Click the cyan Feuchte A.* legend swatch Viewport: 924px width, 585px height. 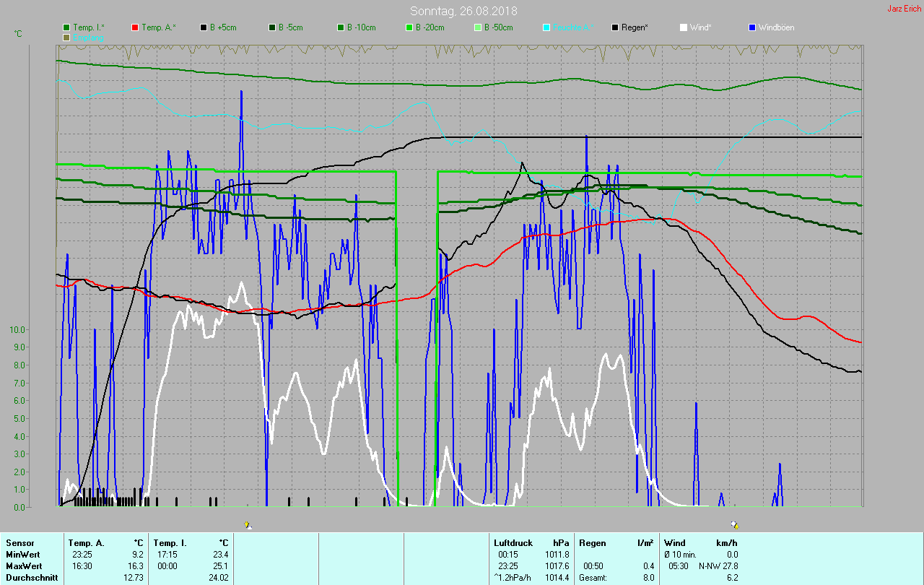coord(546,27)
